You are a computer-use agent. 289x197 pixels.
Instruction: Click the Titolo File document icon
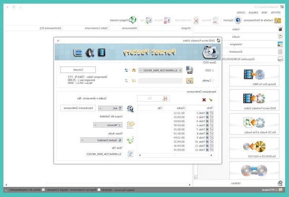(130, 154)
